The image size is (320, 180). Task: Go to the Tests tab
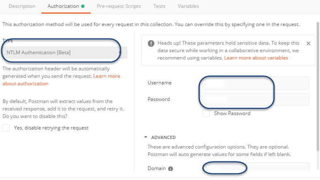(x=159, y=6)
